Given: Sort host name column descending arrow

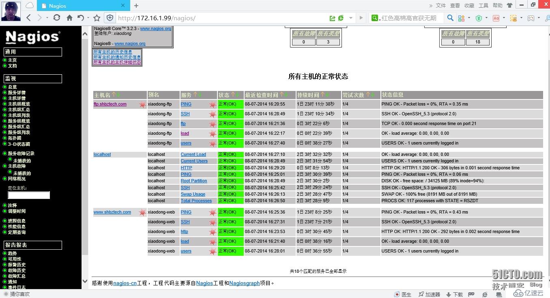Looking at the screenshot, I should pos(118,95).
